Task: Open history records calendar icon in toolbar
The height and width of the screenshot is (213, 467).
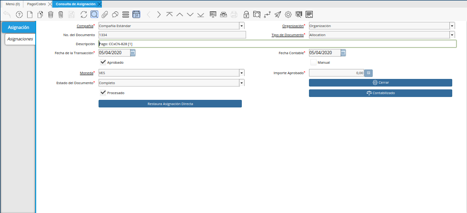Action: 136,15
